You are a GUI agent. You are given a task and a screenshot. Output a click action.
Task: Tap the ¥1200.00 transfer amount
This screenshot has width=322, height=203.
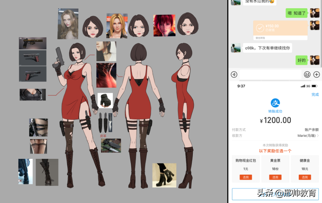click(276, 120)
